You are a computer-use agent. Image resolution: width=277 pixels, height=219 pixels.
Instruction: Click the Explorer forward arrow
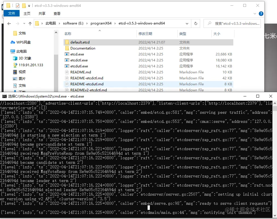pos(17,24)
